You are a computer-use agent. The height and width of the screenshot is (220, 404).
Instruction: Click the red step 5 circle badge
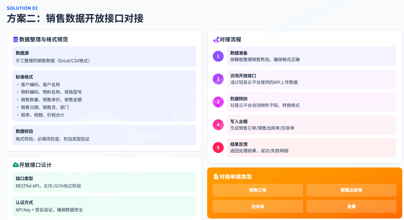coord(218,147)
